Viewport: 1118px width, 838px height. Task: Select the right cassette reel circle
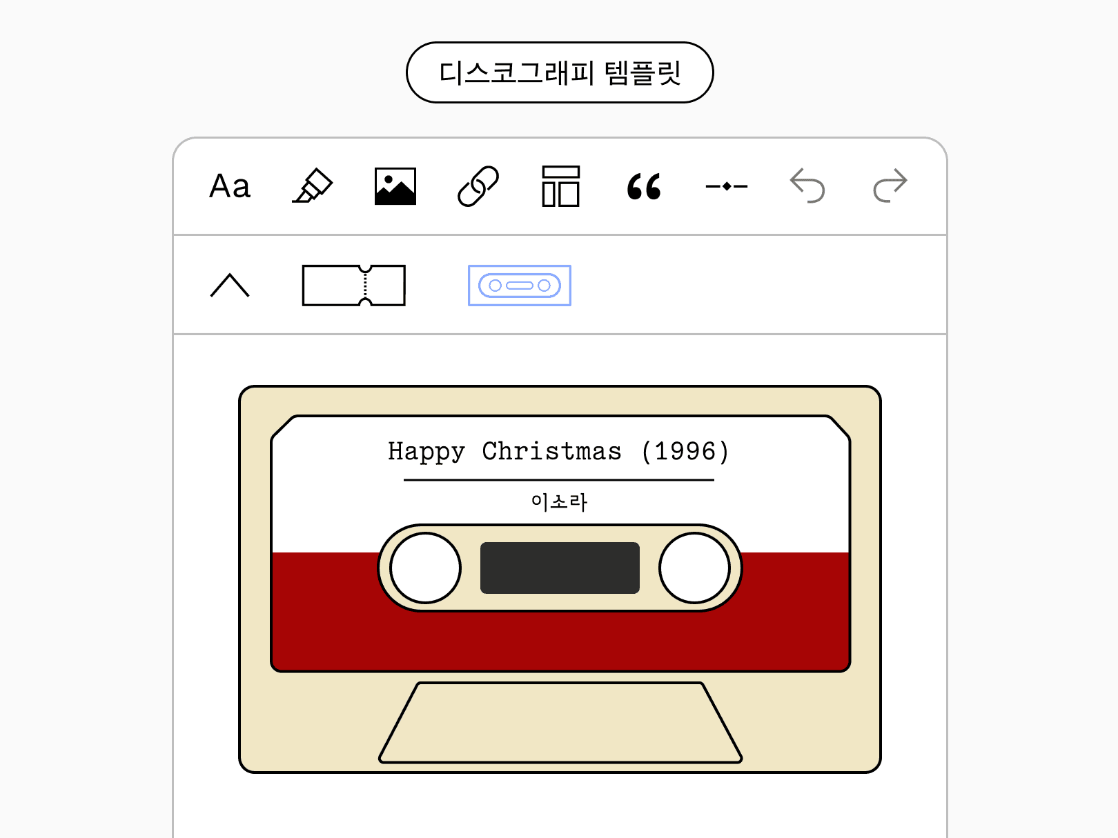tap(694, 568)
